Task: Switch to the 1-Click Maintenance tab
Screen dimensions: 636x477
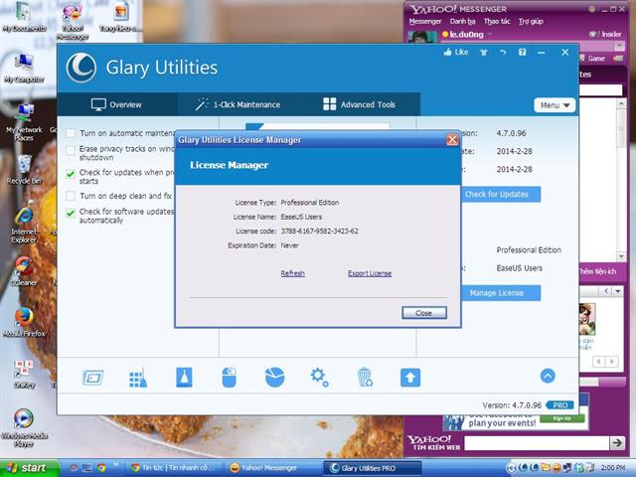Action: (x=238, y=104)
